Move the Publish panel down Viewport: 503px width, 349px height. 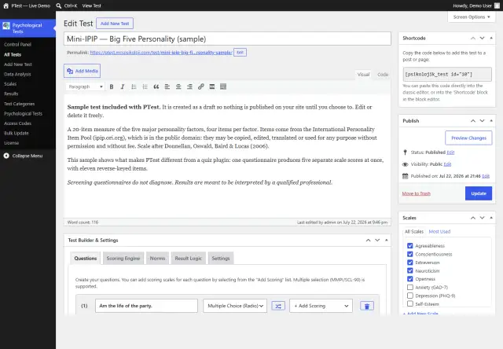point(482,121)
